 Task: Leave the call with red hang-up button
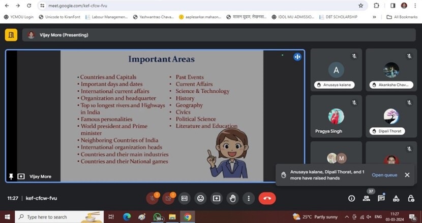pos(267,198)
